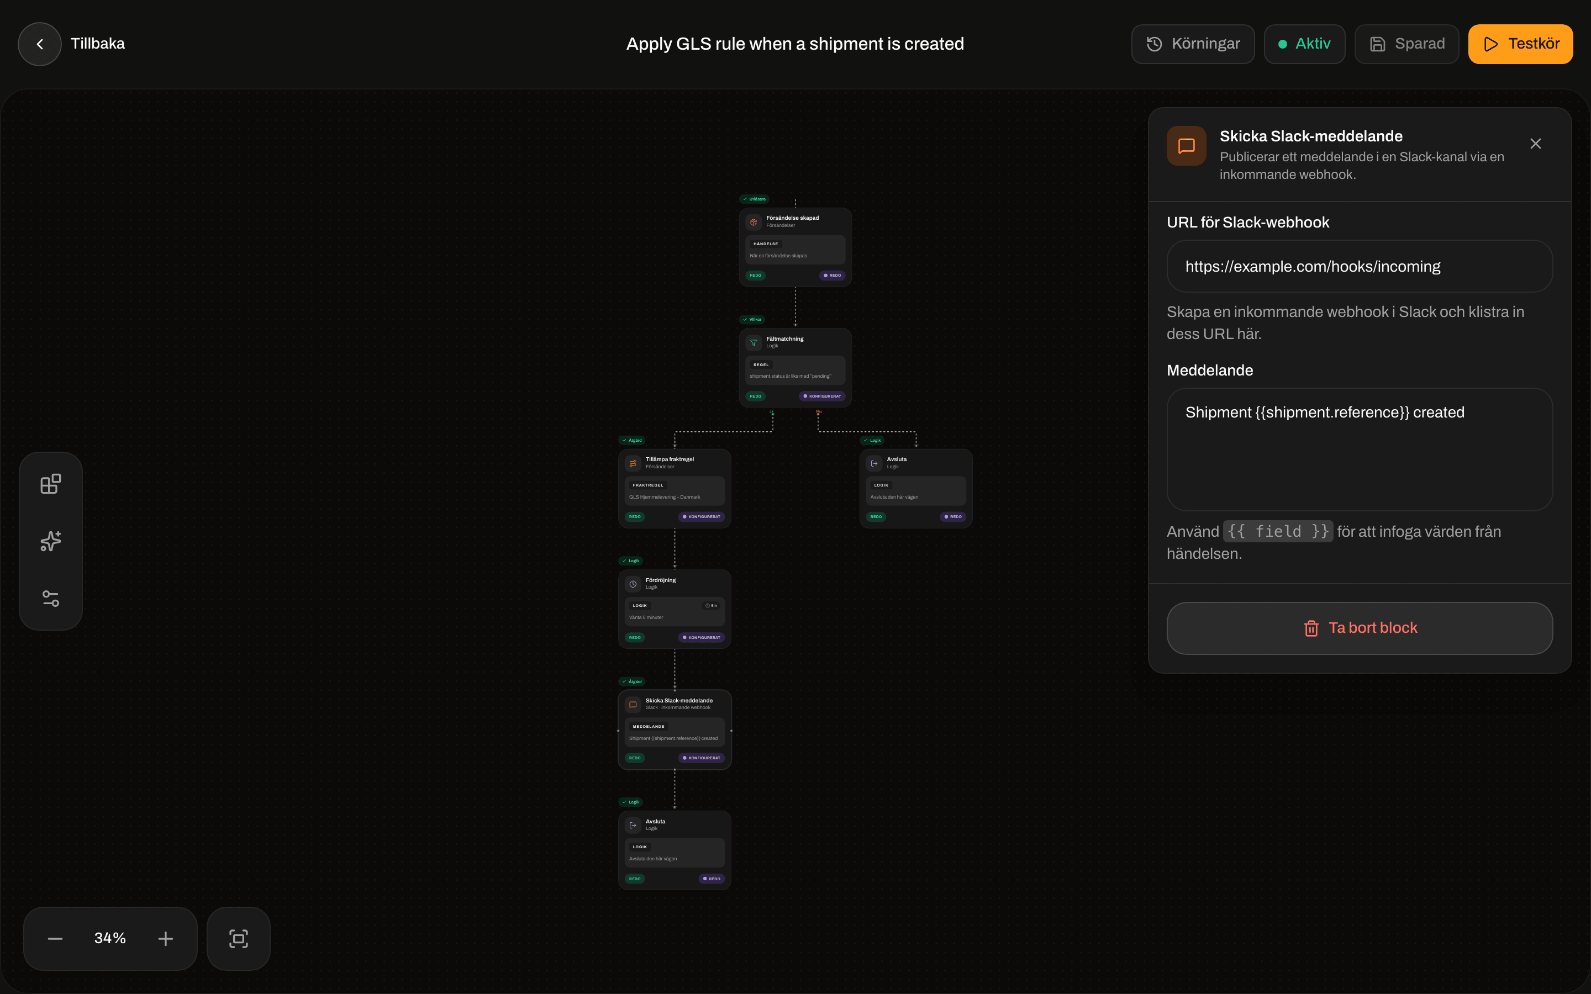Screen dimensions: 1591x994
Task: Select the Fältmatchning condition node
Action: [x=795, y=368]
